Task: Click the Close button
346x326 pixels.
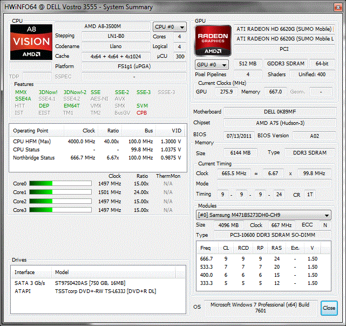Action: (329, 308)
